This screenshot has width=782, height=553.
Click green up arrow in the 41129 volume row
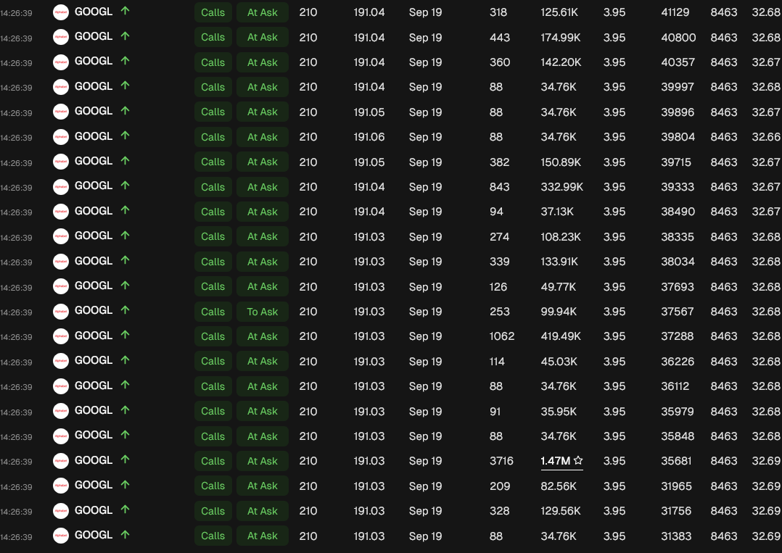point(125,10)
